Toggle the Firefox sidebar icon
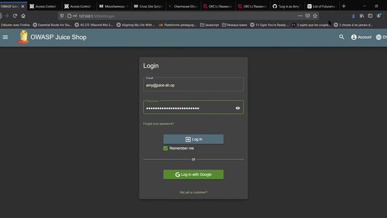This screenshot has height=218, width=387. 370,16
